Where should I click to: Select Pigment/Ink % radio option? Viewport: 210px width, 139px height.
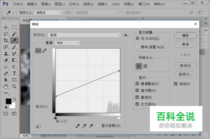137,47
